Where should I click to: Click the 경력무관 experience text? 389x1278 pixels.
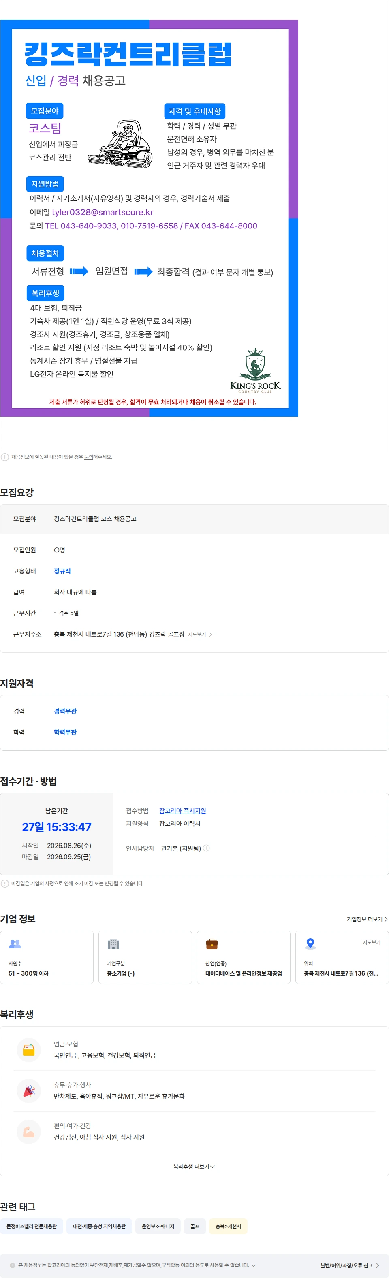pyautogui.click(x=65, y=711)
